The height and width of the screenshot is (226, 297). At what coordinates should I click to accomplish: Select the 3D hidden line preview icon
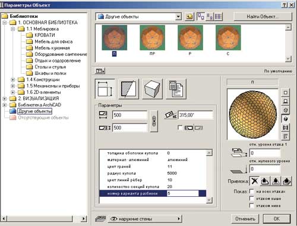[285, 110]
